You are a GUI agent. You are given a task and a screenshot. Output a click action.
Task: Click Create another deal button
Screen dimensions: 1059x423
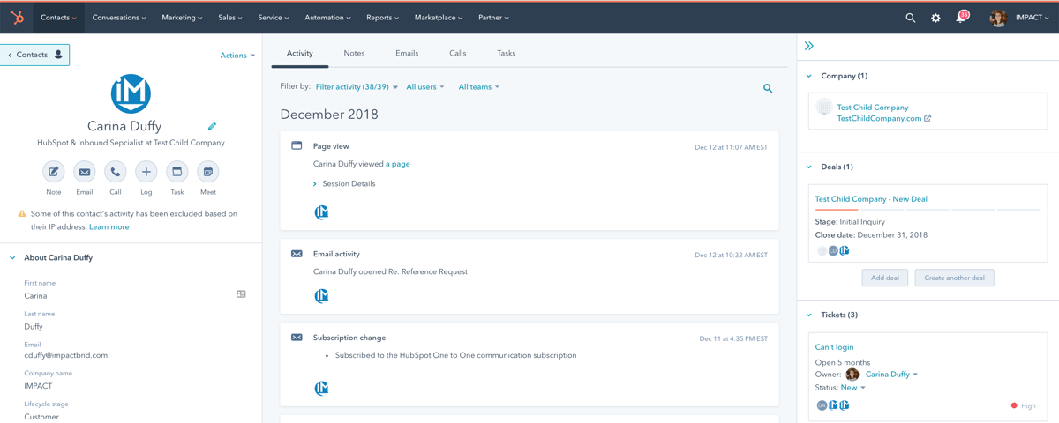[x=954, y=278]
